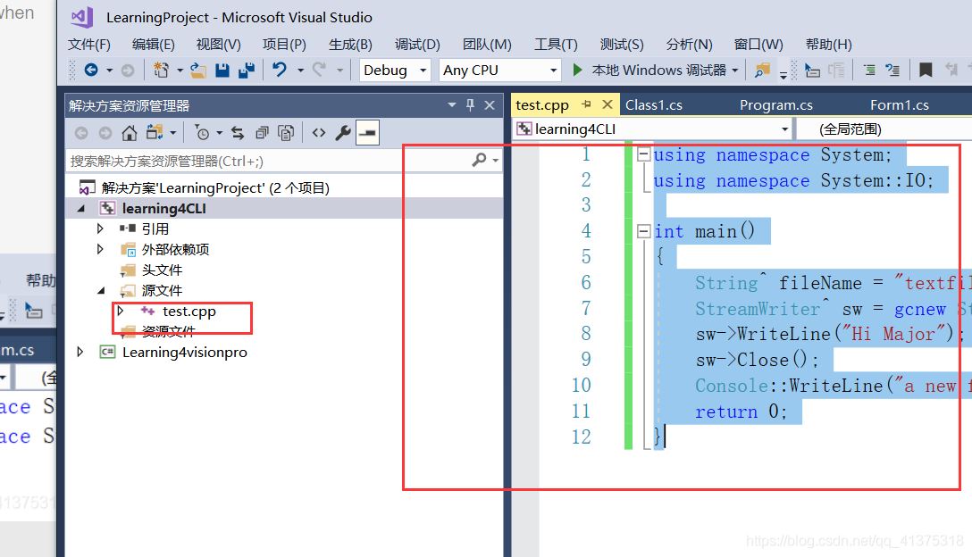Close the Solution Explorer panel
The width and height of the screenshot is (972, 557).
coord(490,105)
